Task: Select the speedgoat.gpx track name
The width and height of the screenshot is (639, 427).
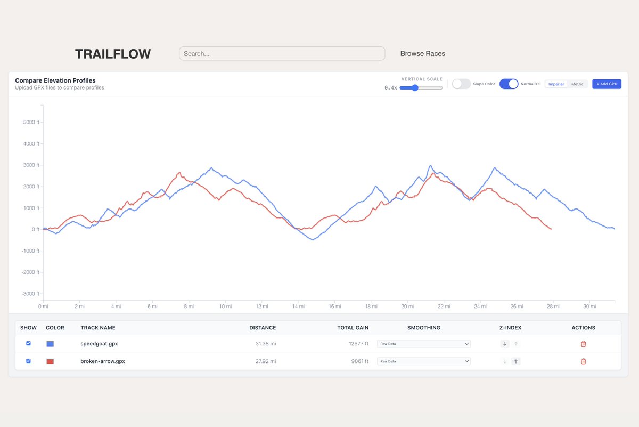Action: (99, 344)
